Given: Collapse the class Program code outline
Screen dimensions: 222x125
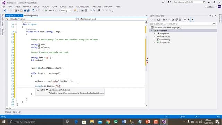Looking at the screenshot, I should click(16, 24).
